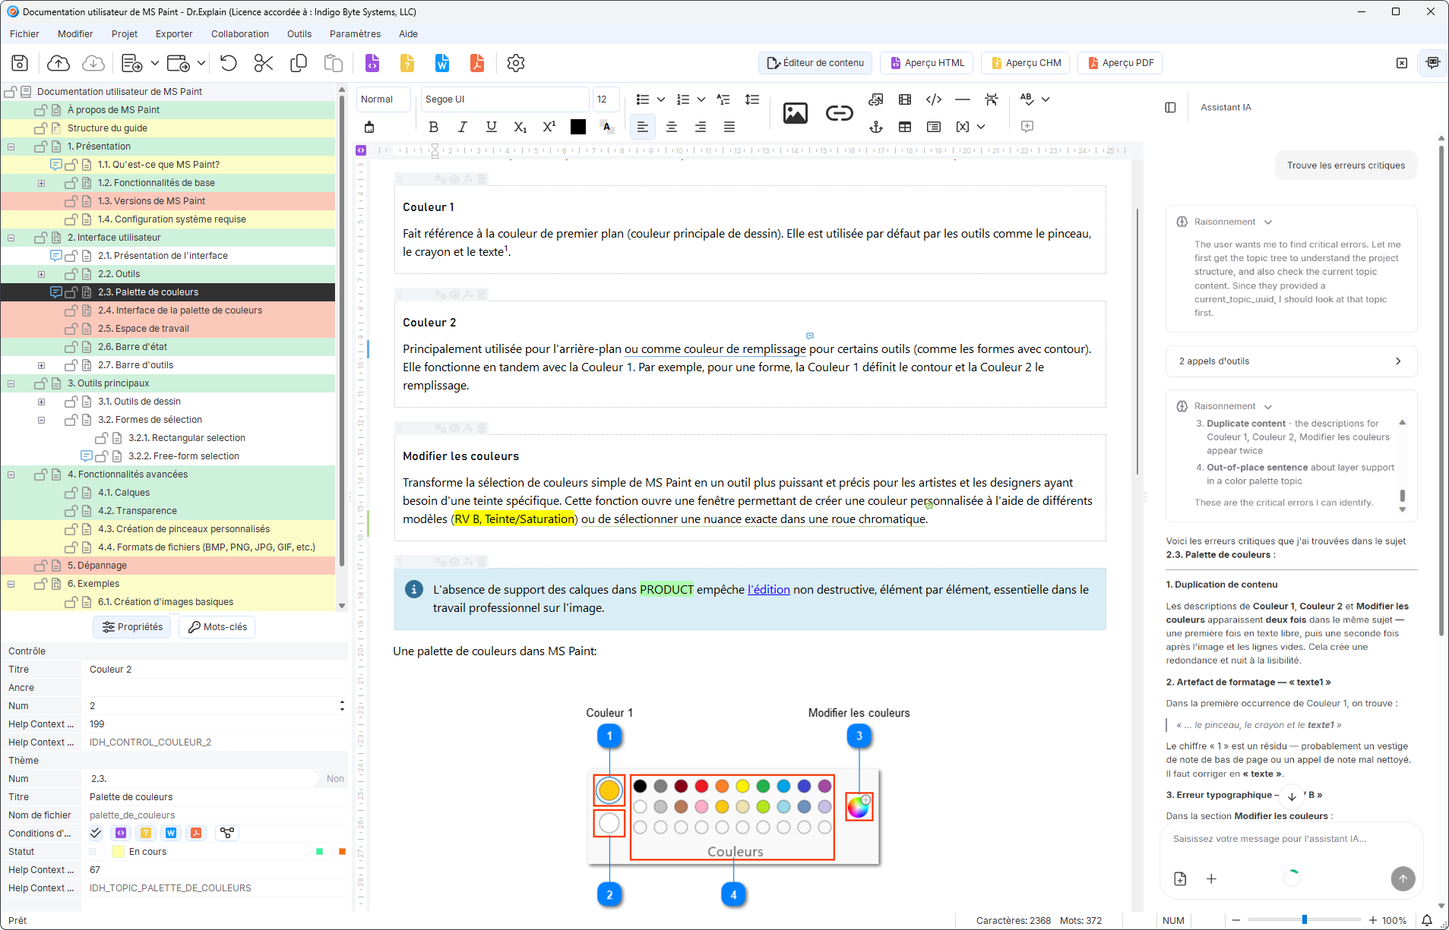Open the Segoe UI font dropdown

pos(505,99)
